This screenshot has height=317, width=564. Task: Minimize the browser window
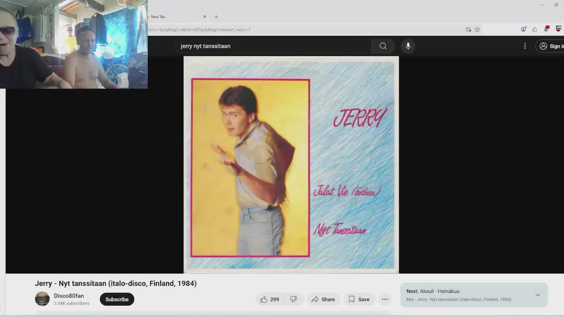click(x=542, y=5)
